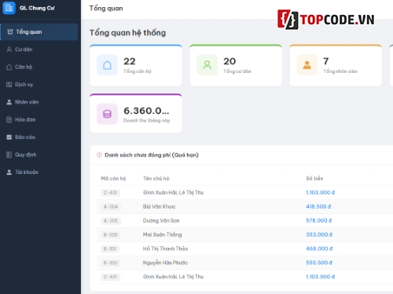Click the B-302 apartment code tag
The image size is (393, 294).
(x=111, y=263)
